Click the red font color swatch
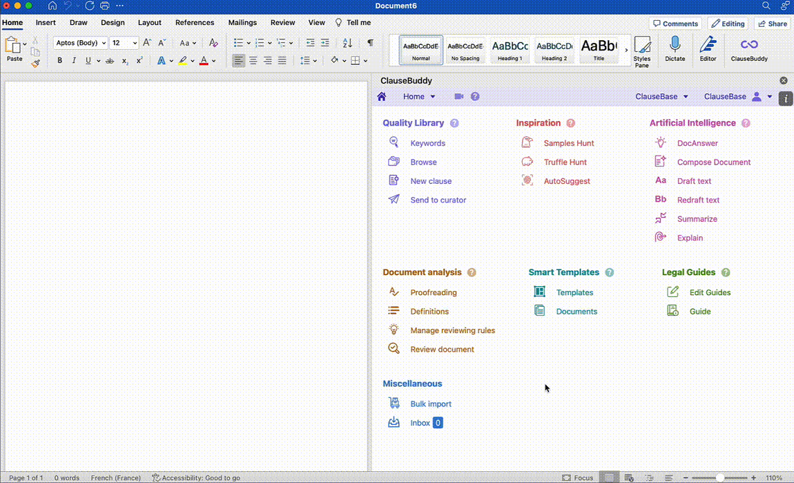The image size is (794, 483). (204, 61)
